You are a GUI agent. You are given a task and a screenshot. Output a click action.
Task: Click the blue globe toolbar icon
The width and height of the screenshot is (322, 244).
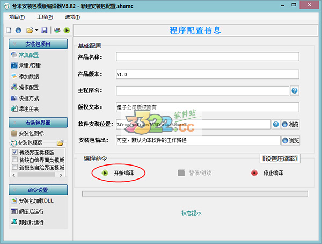[x=18, y=31]
